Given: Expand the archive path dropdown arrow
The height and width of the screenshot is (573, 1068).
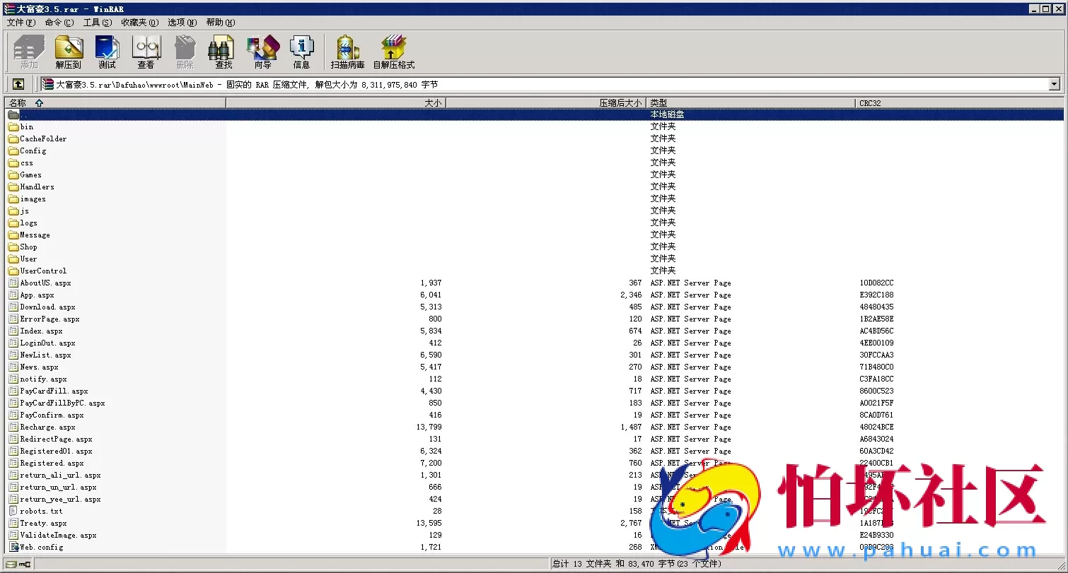Looking at the screenshot, I should click(x=1054, y=84).
